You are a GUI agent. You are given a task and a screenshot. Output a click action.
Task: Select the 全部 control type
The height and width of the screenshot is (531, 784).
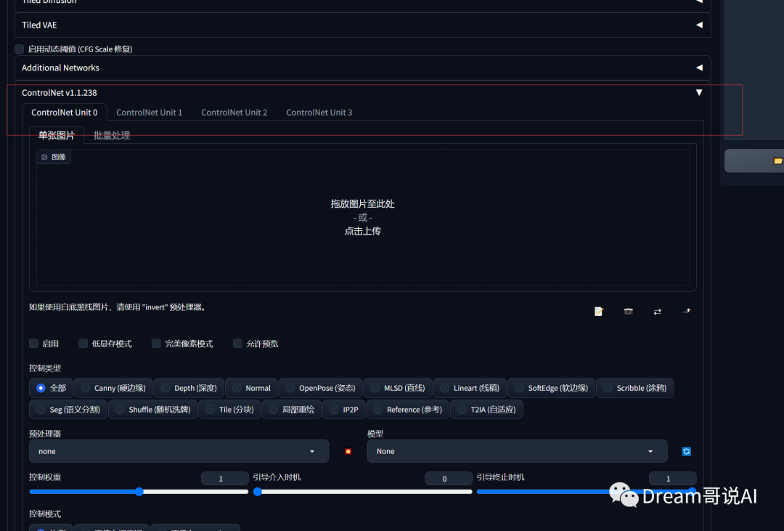tap(51, 388)
